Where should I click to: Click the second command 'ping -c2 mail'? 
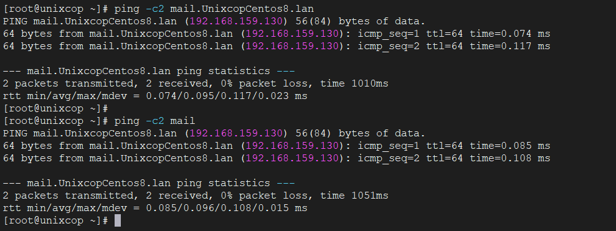tap(154, 121)
